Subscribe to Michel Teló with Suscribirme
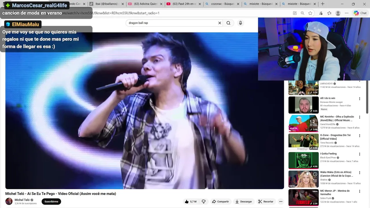Screen dimensions: 370x208 [51, 201]
